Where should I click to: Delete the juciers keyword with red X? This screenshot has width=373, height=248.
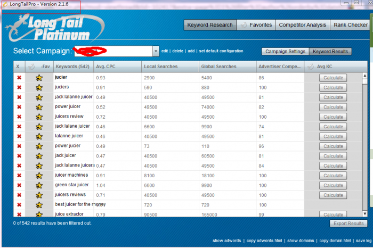click(x=19, y=87)
